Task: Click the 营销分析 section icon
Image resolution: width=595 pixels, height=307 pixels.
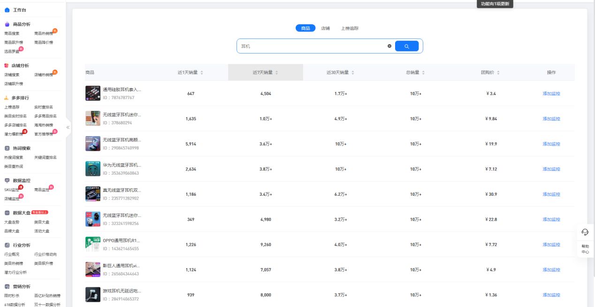Action: point(7,286)
